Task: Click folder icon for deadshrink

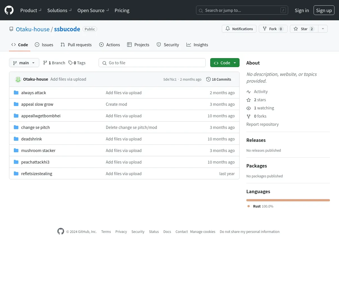Action: pos(16,139)
